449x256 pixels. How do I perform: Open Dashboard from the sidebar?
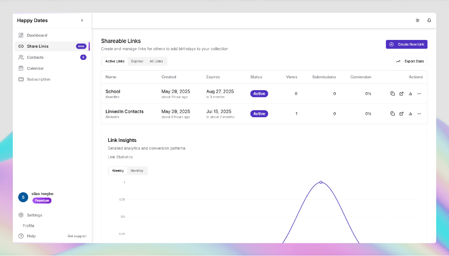52,35
